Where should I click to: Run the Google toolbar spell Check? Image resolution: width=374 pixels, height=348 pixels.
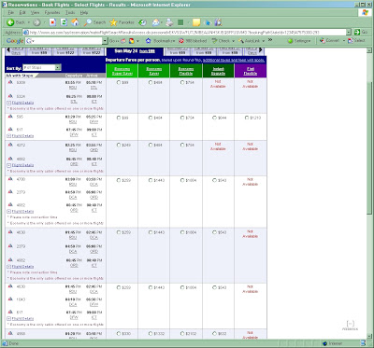pyautogui.click(x=221, y=41)
